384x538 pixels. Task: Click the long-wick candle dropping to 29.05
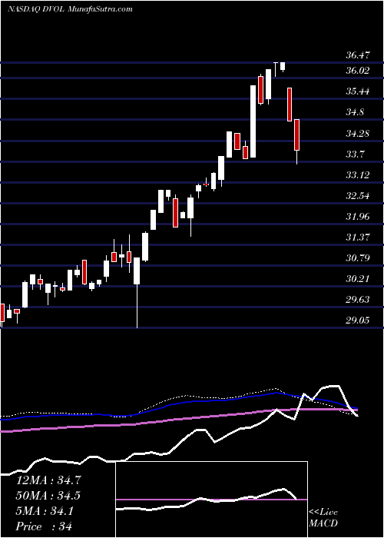[x=137, y=293]
